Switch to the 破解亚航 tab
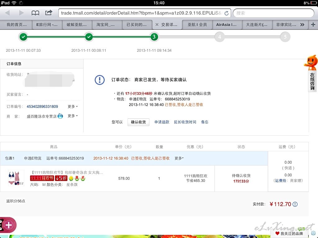The width and height of the screenshot is (318, 238). pyautogui.click(x=77, y=25)
